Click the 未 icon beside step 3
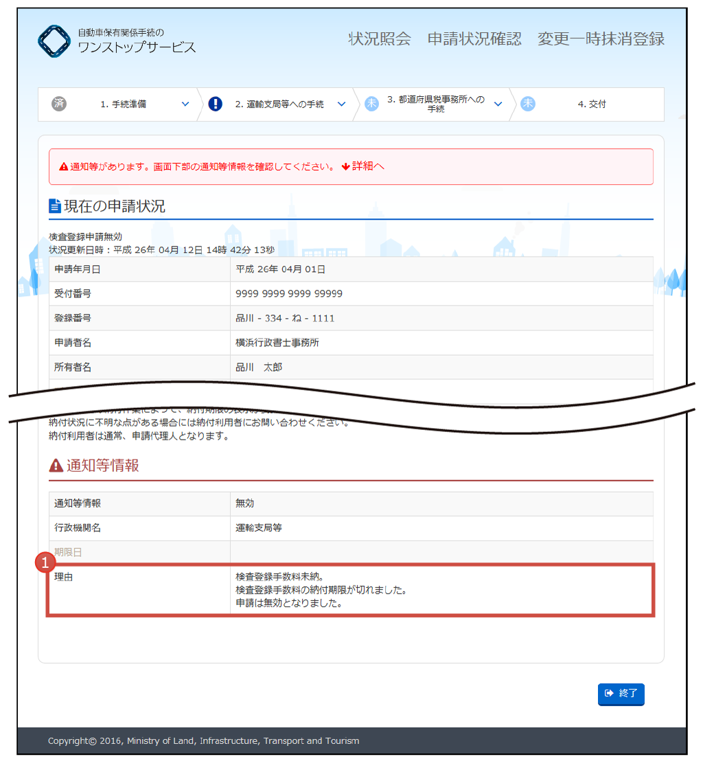 [371, 104]
